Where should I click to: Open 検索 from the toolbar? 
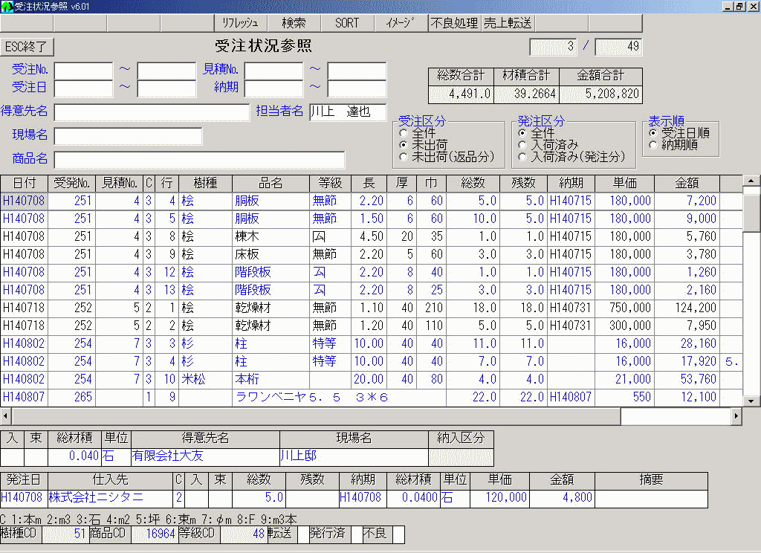(x=294, y=23)
